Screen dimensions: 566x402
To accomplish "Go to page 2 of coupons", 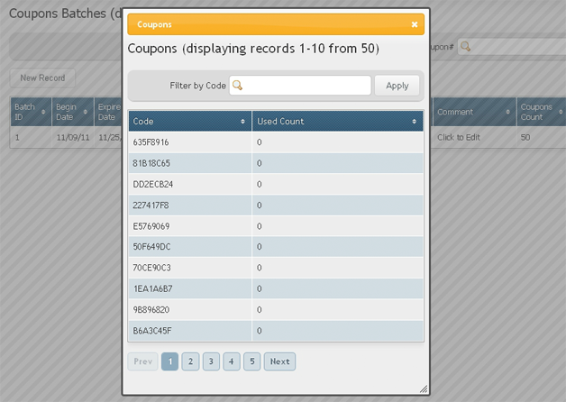I will coord(190,361).
